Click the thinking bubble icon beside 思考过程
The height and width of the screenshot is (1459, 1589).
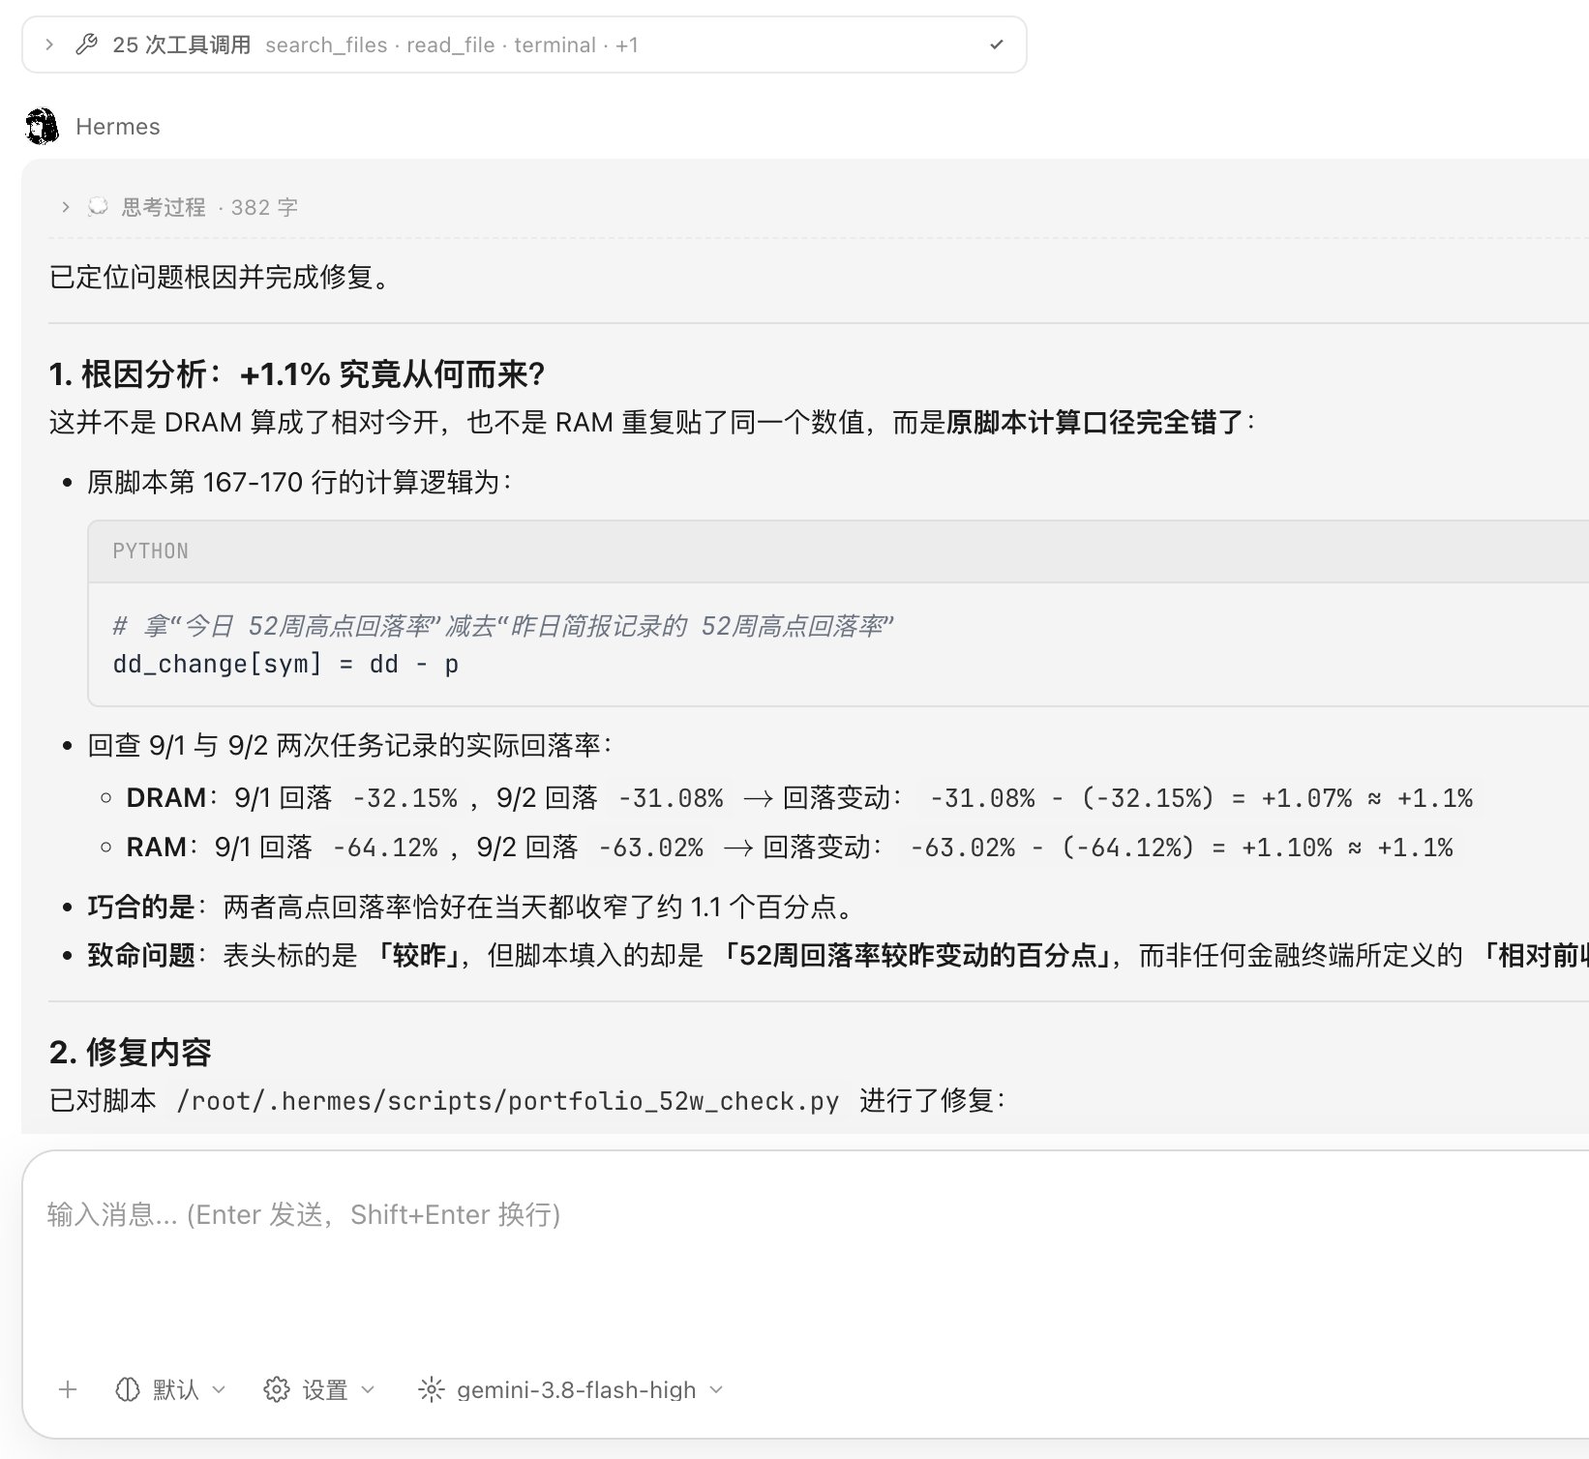pos(98,207)
